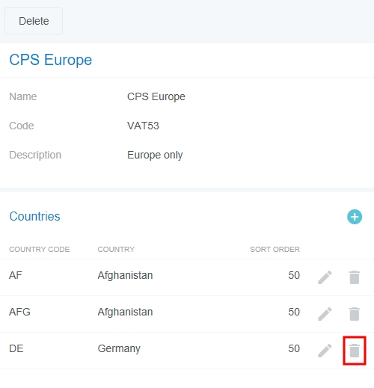The height and width of the screenshot is (388, 374).
Task: Edit the AFG Afghanistan row
Action: click(x=325, y=314)
